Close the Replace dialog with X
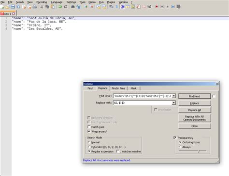Image resolution: width=229 pixels, height=176 pixels. coord(217,84)
